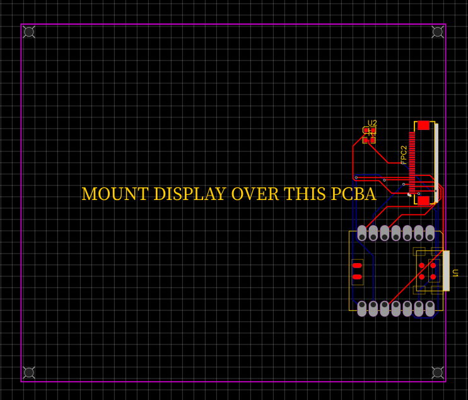The image size is (468, 400).
Task: Select the 'MOUNT DISPLAY OVER THIS PCBA' silkscreen text
Action: coord(229,194)
